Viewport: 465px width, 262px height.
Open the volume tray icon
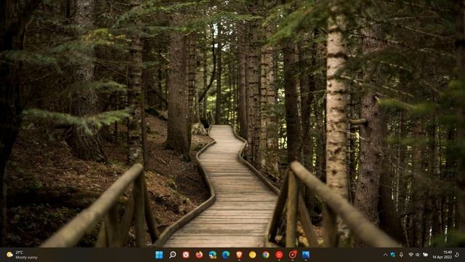[x=417, y=255]
